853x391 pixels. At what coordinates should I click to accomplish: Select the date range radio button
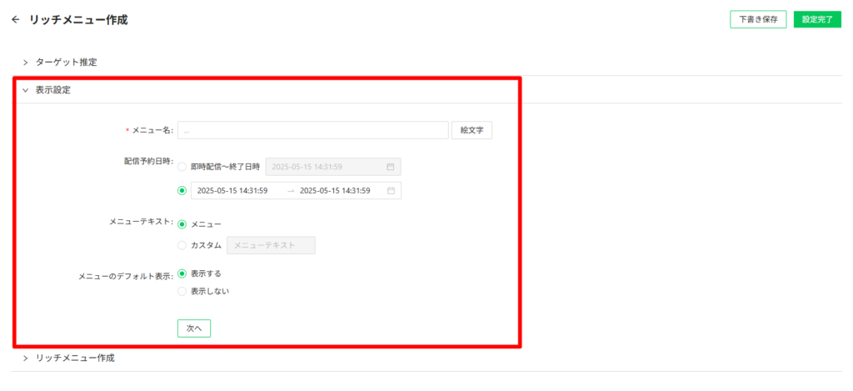(x=182, y=191)
